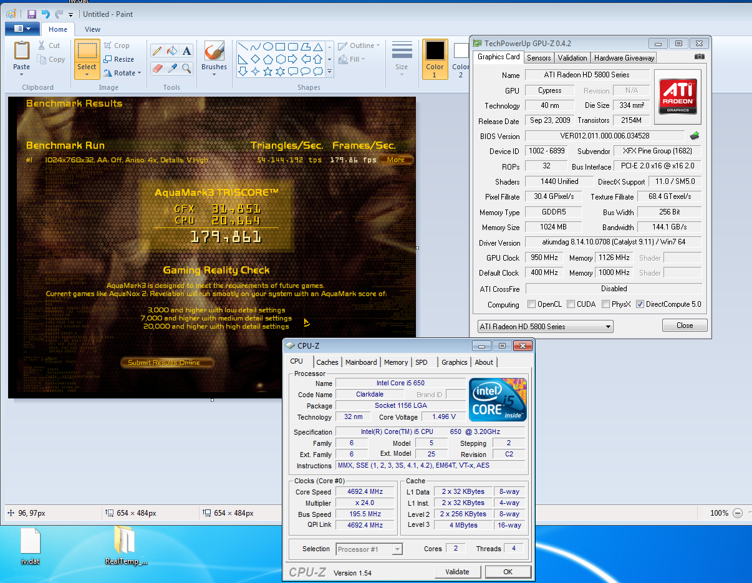The height and width of the screenshot is (583, 752).
Task: Choose the Rectangle shape
Action: pyautogui.click(x=280, y=47)
